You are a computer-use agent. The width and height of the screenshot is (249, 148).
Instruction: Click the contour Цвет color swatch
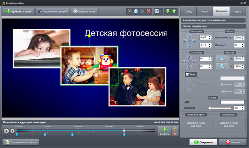(x=230, y=102)
